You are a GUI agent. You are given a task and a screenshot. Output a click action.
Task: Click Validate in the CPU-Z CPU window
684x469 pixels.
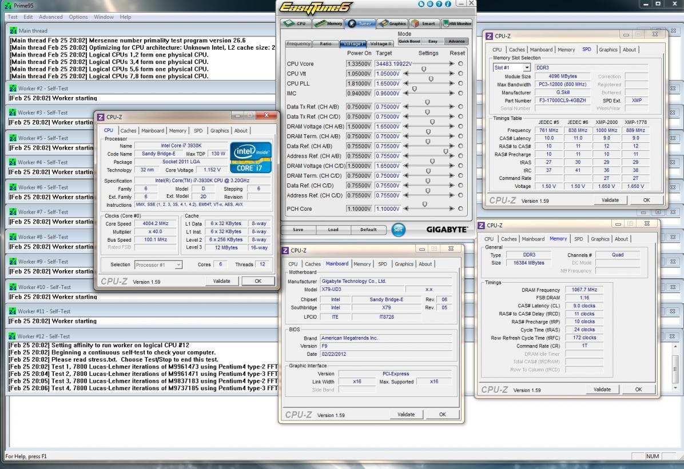point(221,281)
